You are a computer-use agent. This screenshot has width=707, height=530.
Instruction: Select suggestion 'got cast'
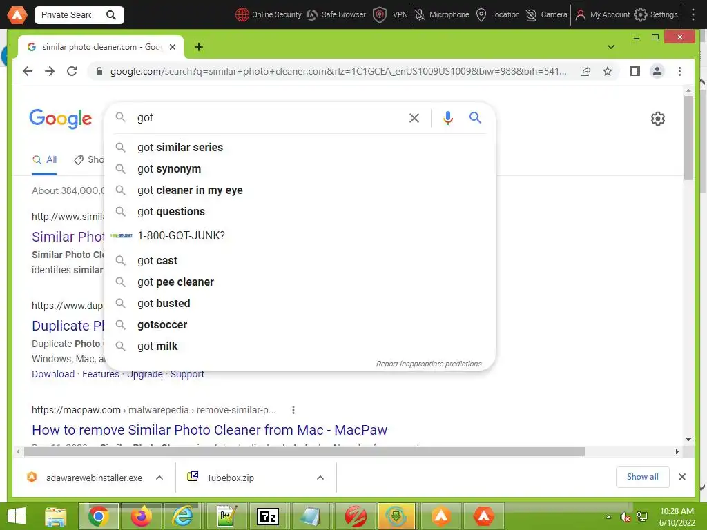click(300, 260)
